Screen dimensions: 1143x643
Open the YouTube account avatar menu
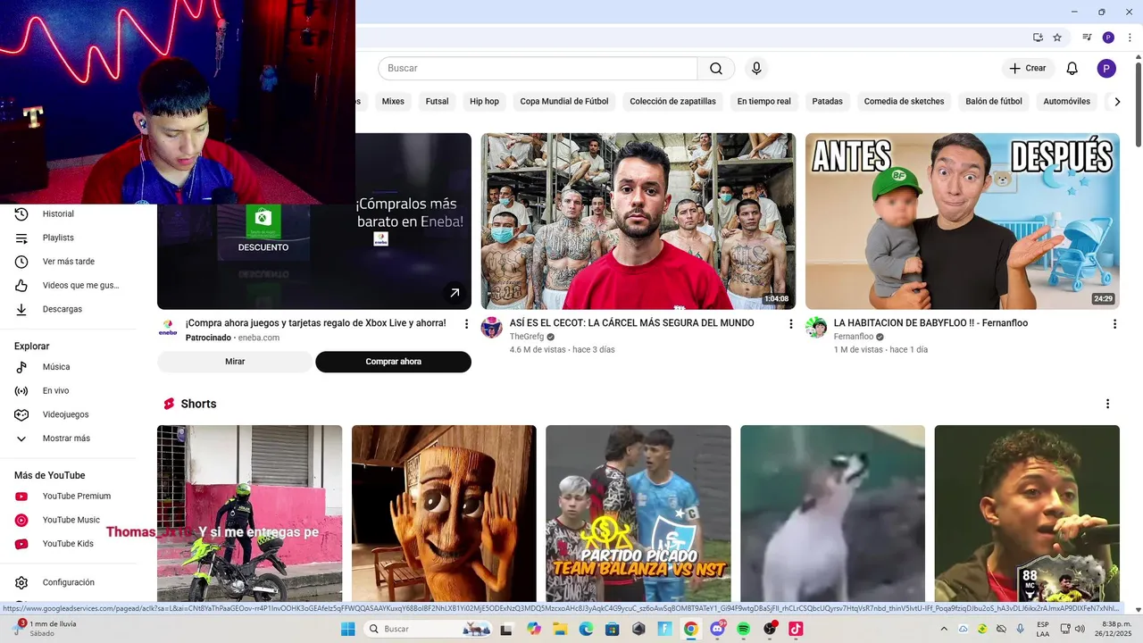[1106, 69]
